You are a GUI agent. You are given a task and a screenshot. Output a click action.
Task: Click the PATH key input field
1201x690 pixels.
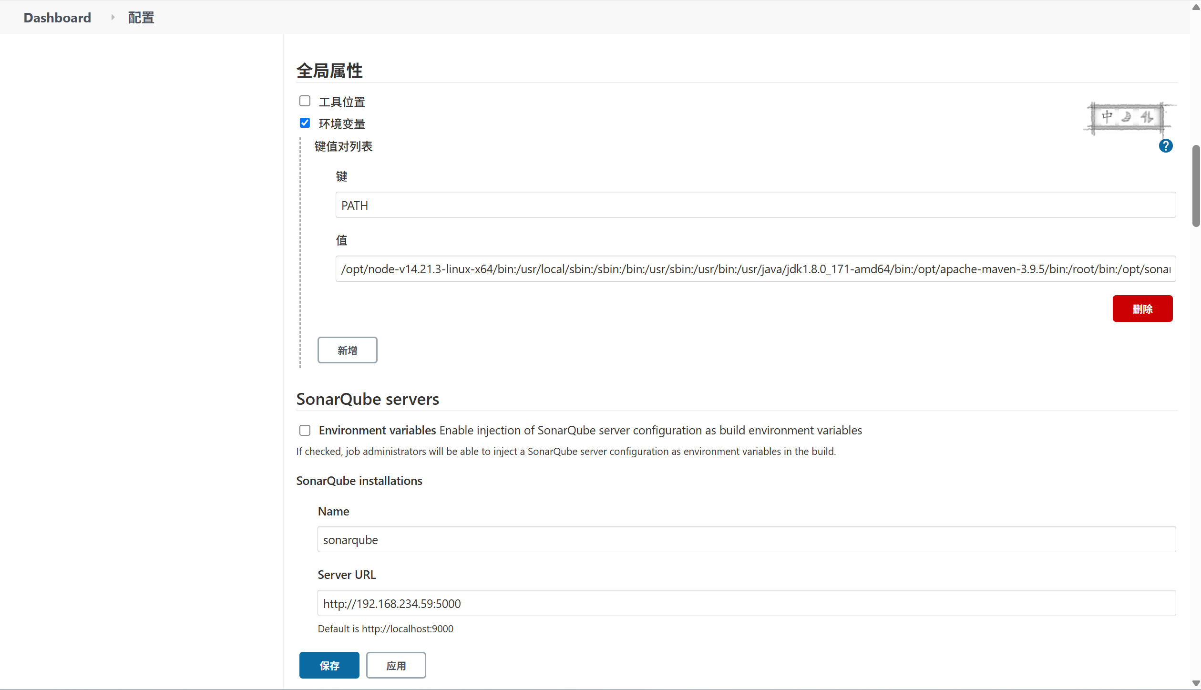click(x=755, y=206)
